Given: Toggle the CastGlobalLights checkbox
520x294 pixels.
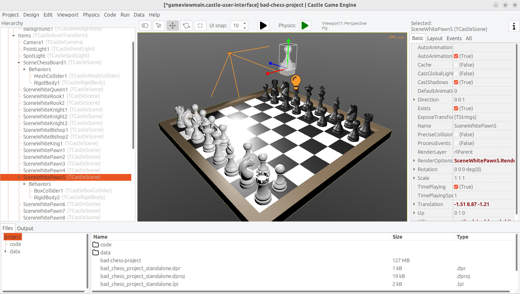Looking at the screenshot, I should (456, 74).
